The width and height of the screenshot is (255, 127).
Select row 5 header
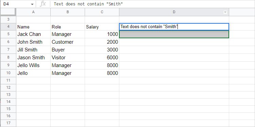coord(8,34)
